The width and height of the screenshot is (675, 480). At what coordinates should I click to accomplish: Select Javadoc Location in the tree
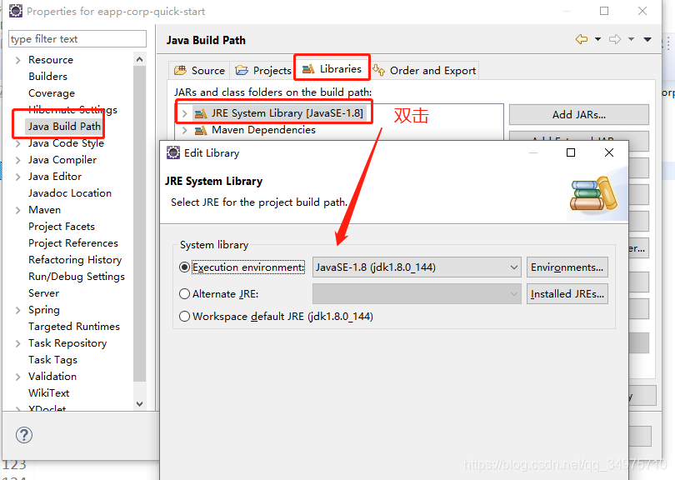point(70,192)
